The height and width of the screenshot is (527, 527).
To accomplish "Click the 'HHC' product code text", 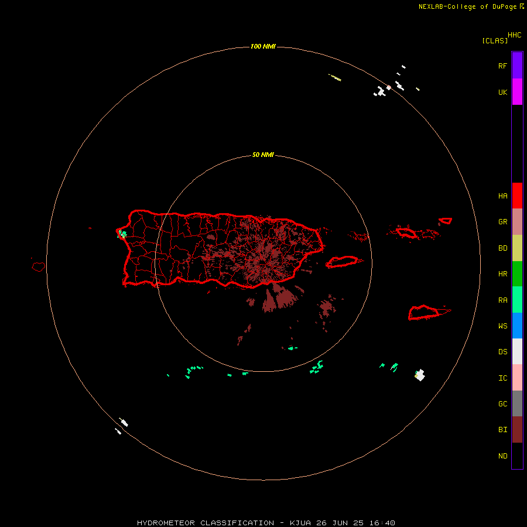I will pyautogui.click(x=514, y=35).
